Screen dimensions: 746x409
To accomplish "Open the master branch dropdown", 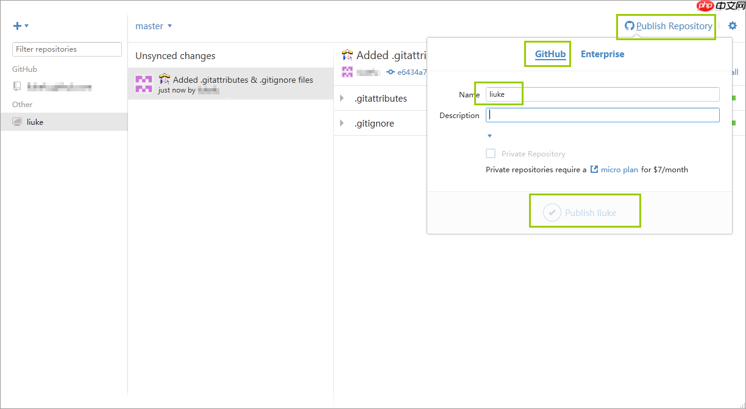I will pos(154,26).
